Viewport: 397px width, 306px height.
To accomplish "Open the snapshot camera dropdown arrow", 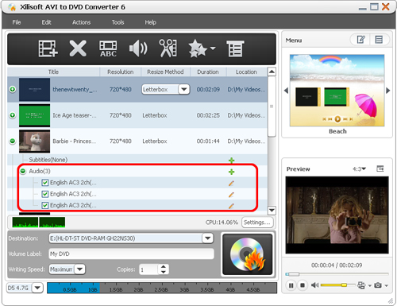I will coord(387,285).
